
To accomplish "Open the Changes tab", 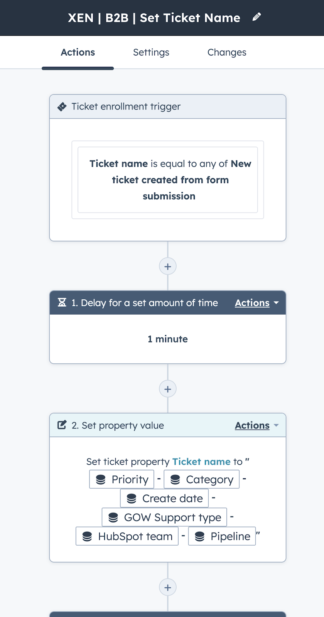I will 227,52.
